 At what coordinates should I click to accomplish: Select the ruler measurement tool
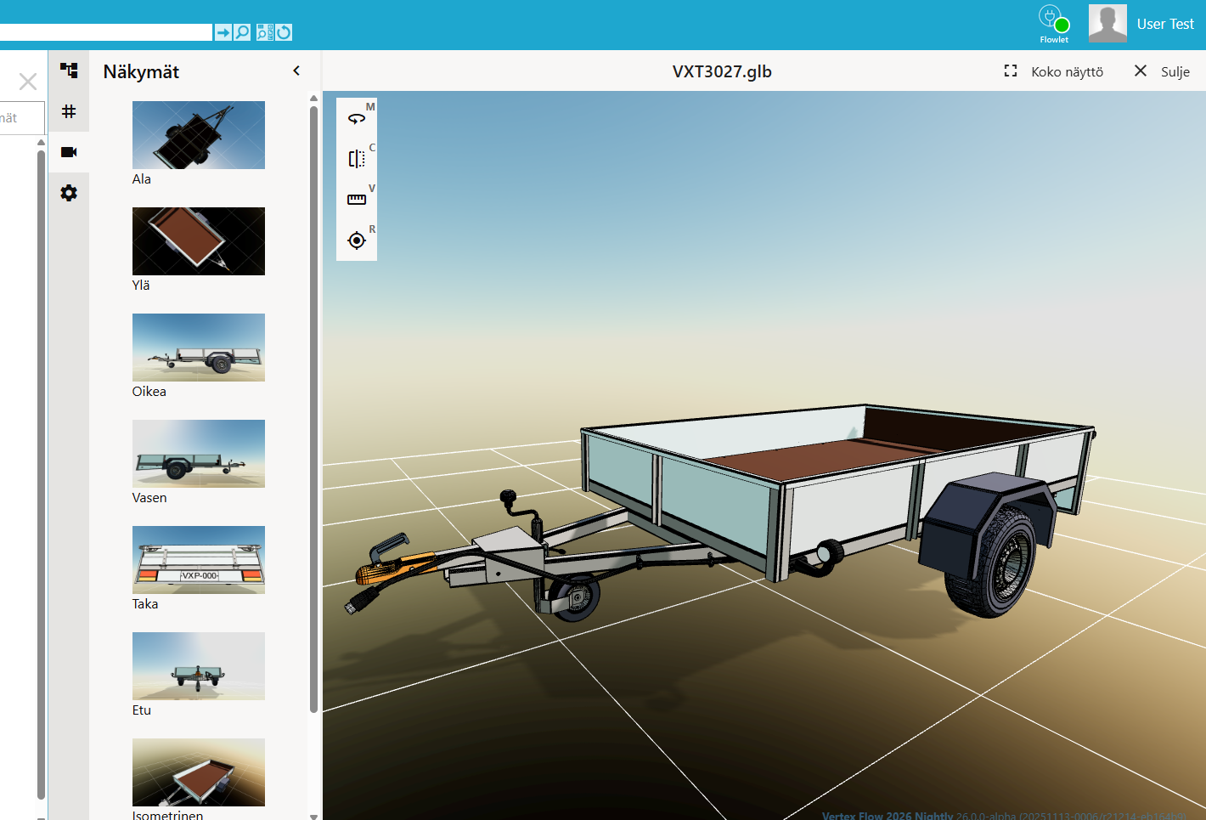[357, 200]
